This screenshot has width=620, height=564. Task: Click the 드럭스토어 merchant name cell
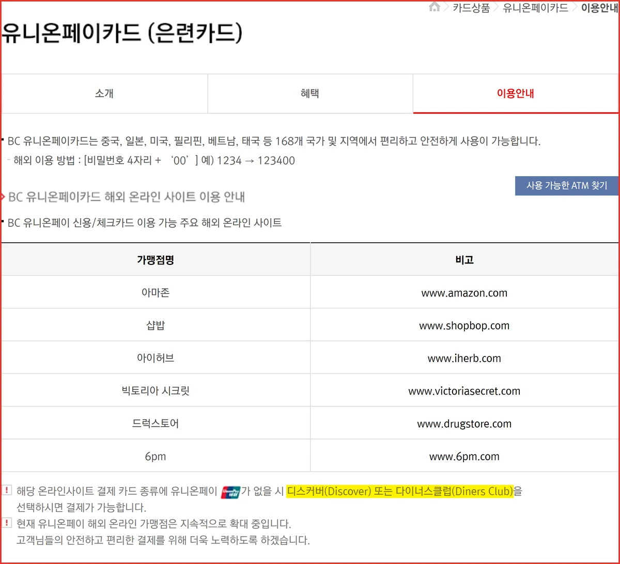156,424
